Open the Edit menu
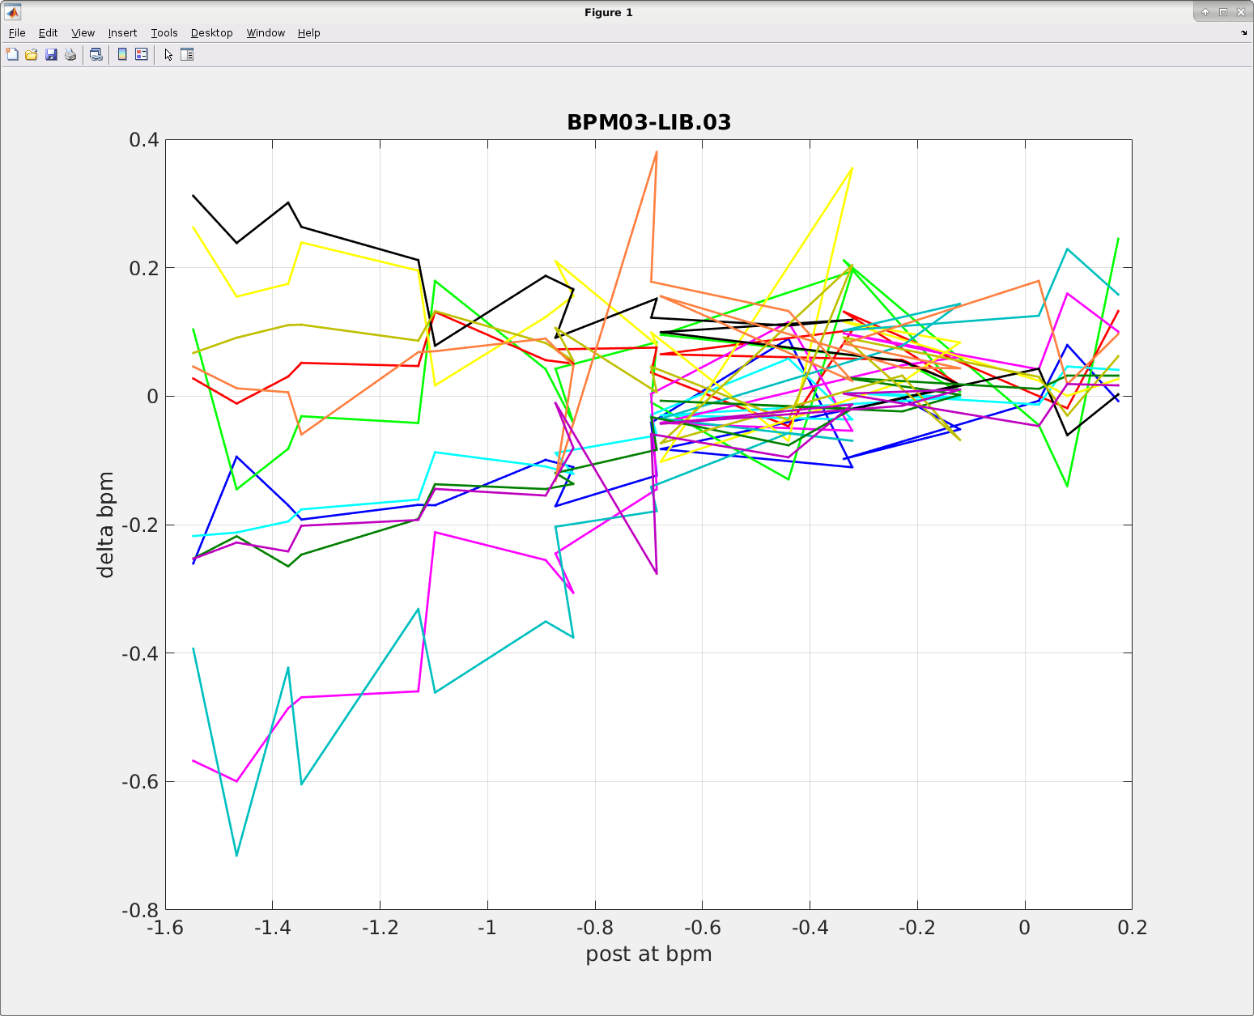 click(49, 33)
